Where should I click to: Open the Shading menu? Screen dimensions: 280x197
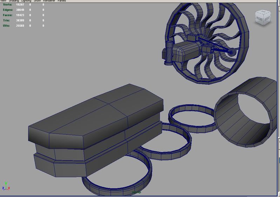(x=14, y=1)
